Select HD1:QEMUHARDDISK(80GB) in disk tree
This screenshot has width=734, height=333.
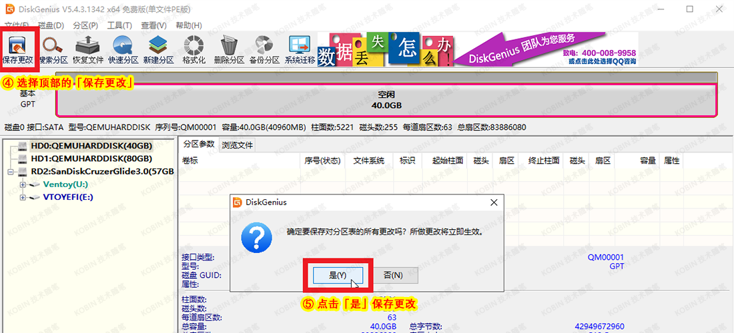(91, 159)
